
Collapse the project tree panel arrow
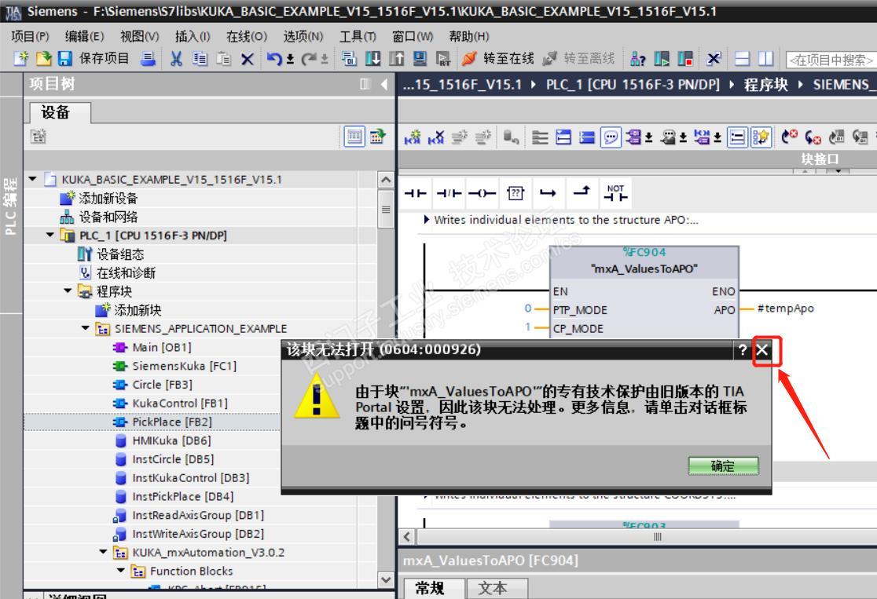pyautogui.click(x=384, y=84)
